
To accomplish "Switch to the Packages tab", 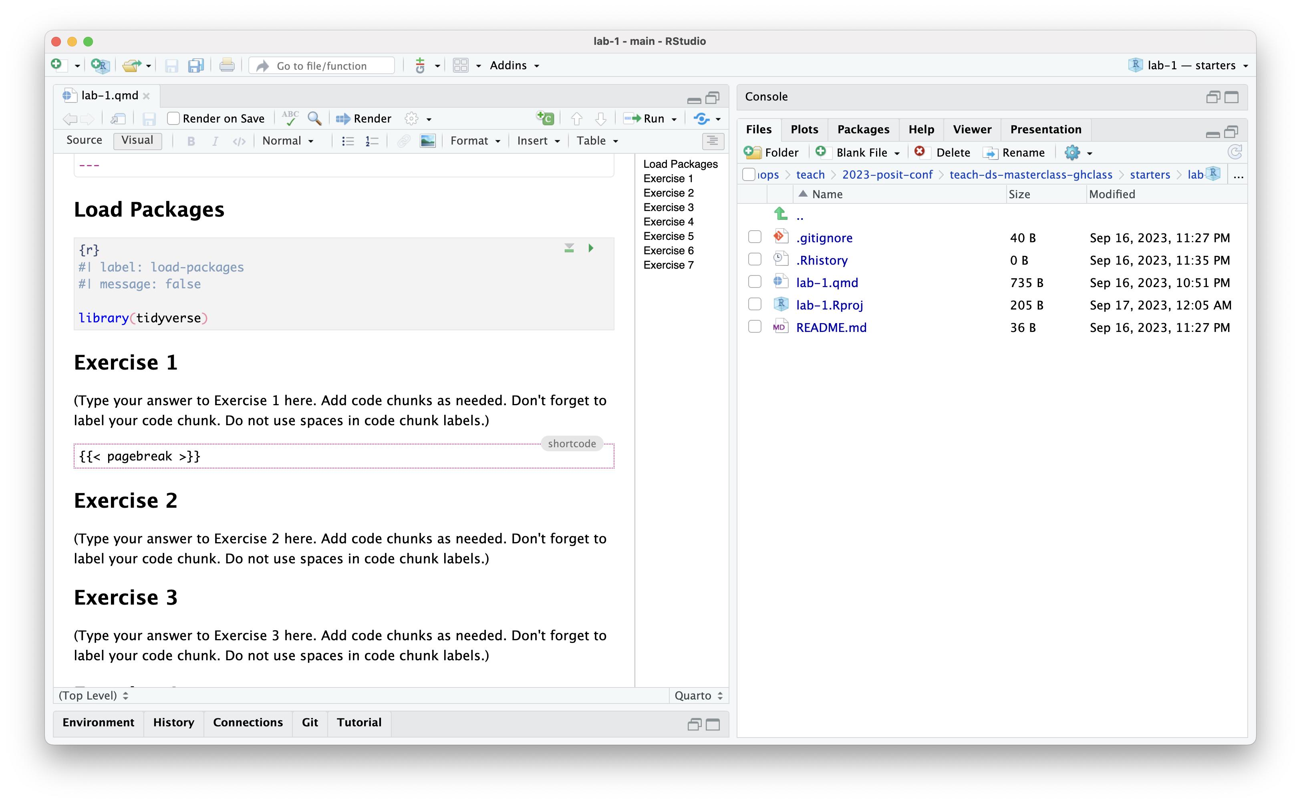I will coord(863,129).
